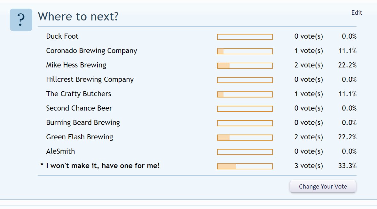Click the Green Flash Brewing progress bar
This screenshot has width=377, height=209.
click(x=245, y=137)
